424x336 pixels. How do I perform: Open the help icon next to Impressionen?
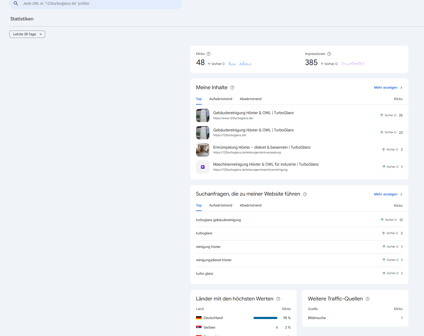(329, 54)
